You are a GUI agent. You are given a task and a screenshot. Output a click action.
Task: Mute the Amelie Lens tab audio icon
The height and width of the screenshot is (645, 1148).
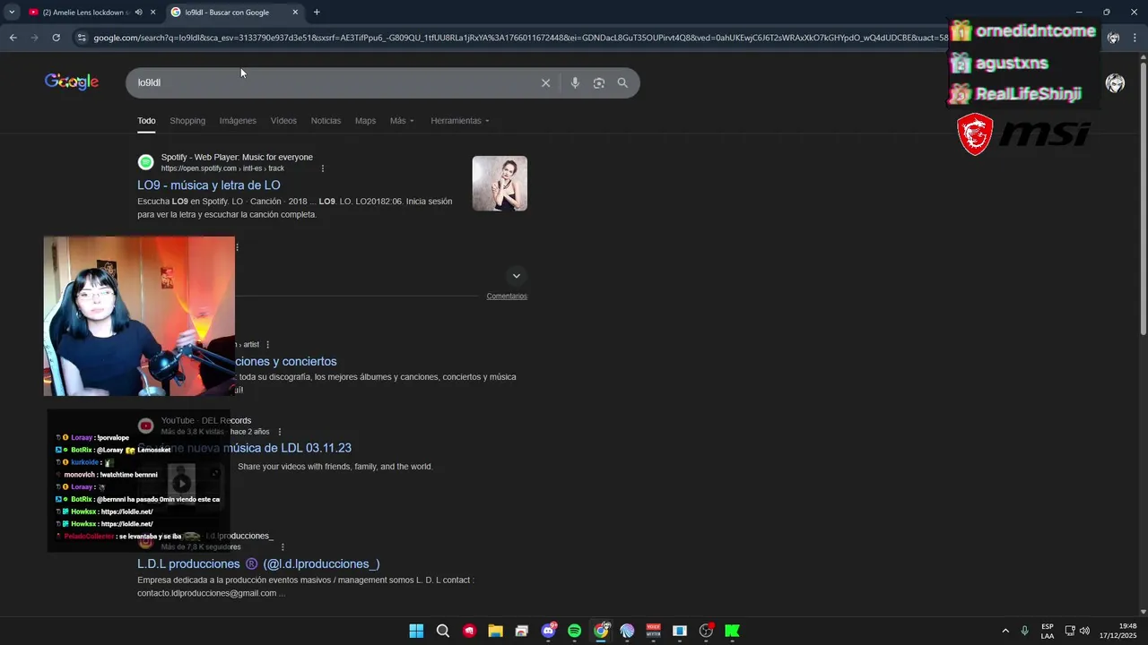pyautogui.click(x=138, y=13)
